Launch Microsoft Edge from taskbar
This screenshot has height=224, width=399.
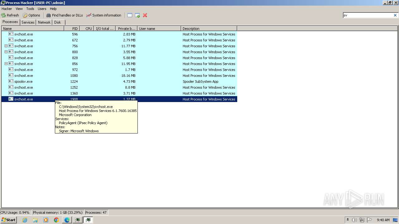[x=67, y=220]
